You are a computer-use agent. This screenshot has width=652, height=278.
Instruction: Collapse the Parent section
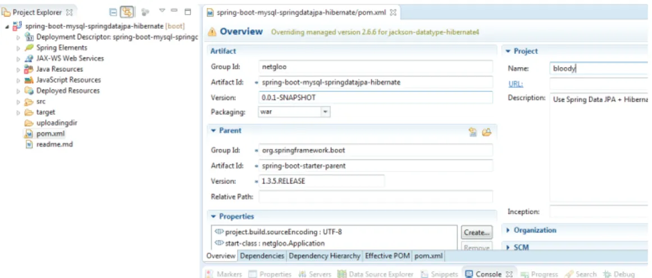213,130
